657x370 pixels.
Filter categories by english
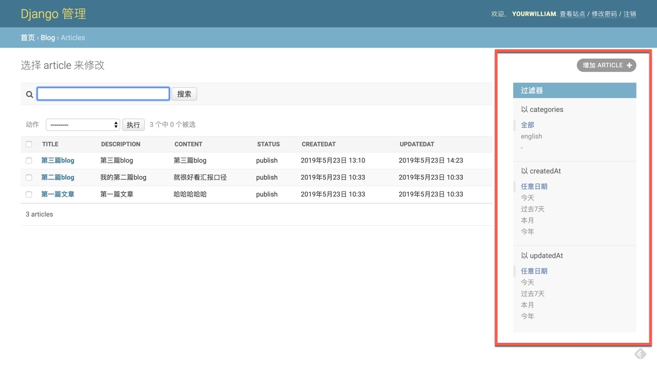pyautogui.click(x=531, y=137)
